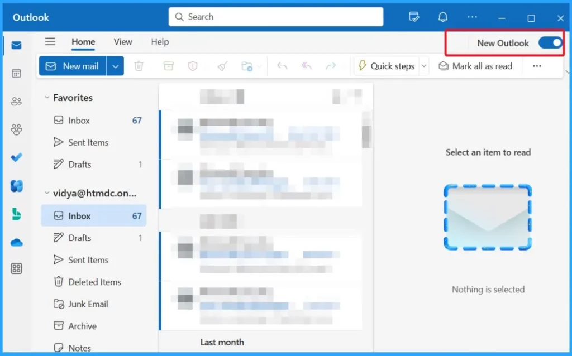Viewport: 572px width, 356px height.
Task: Click the Report shield icon in toolbar
Action: [193, 66]
